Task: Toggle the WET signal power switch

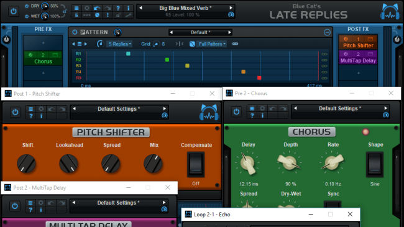Action: coord(27,16)
